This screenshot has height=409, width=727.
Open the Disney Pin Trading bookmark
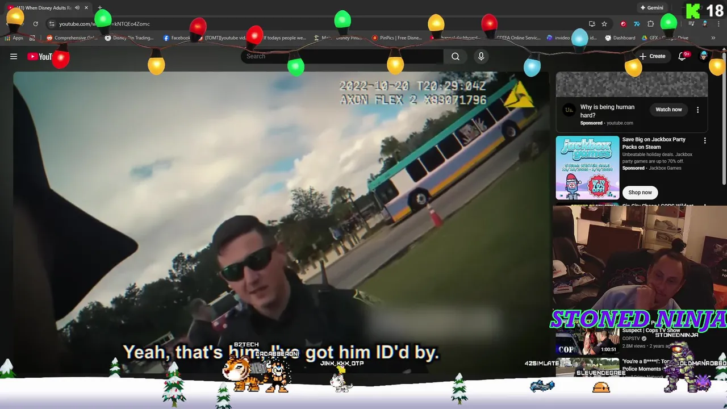click(x=129, y=38)
